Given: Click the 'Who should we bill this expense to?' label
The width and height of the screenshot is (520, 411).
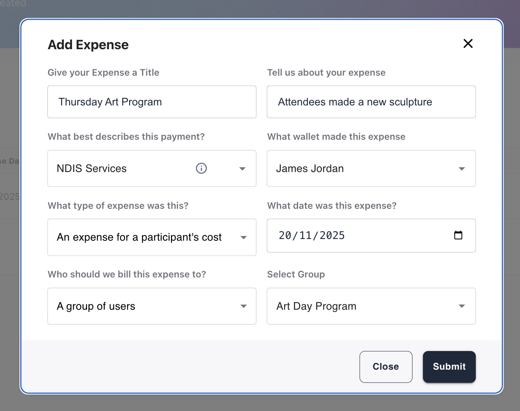Looking at the screenshot, I should coord(127,274).
